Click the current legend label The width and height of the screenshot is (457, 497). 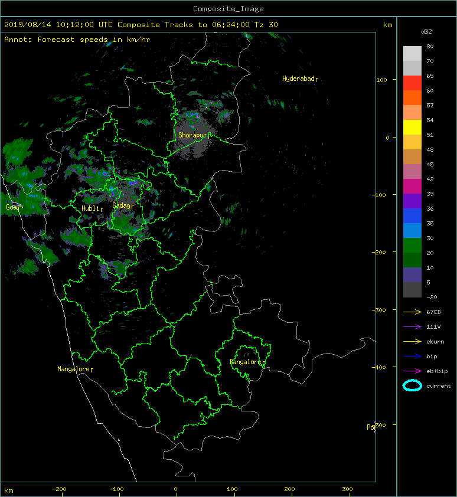(439, 386)
